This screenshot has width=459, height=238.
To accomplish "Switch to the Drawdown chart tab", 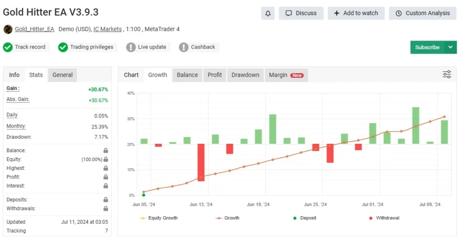I will 245,75.
